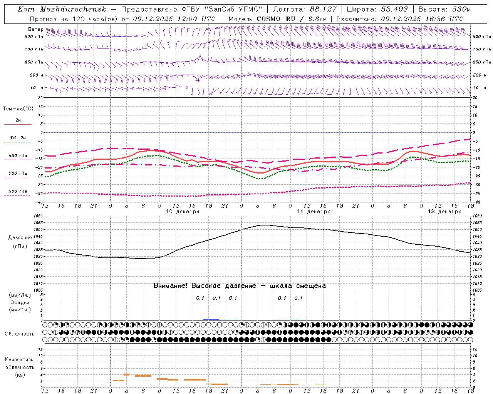Click the 10 декабря date label

click(183, 212)
